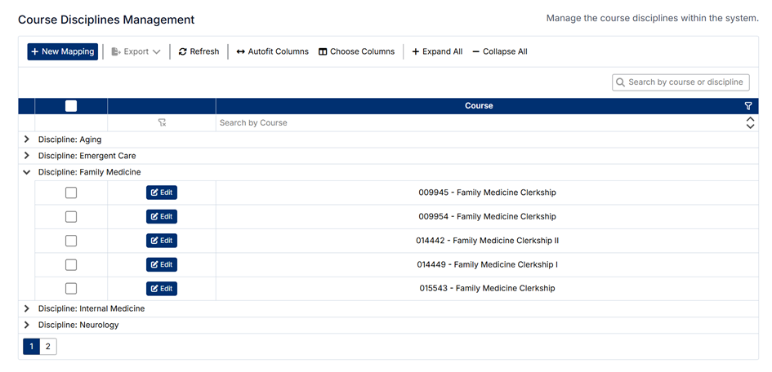The image size is (772, 372).
Task: Collapse All discipline groups
Action: (x=500, y=51)
